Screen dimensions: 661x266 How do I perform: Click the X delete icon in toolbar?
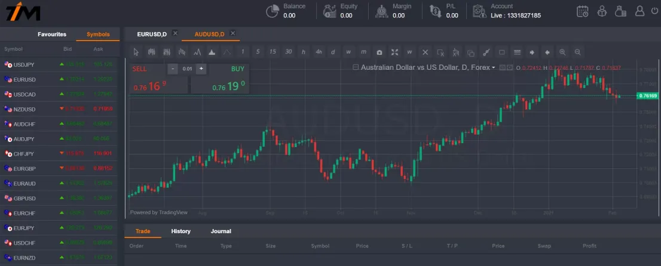[425, 52]
